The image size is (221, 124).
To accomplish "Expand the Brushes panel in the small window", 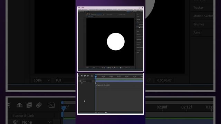I will (x=138, y=50).
